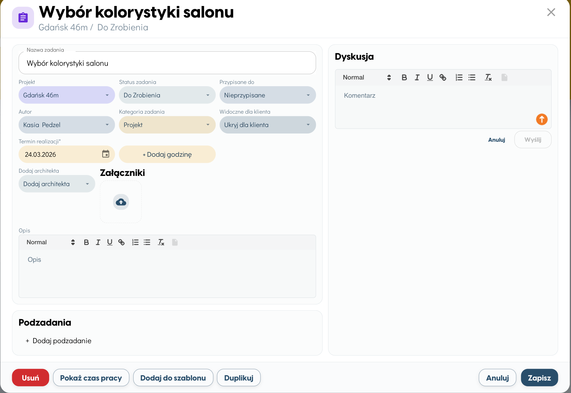Click the Gdańsk 46m breadcrumb text
The width and height of the screenshot is (571, 393).
pos(63,27)
